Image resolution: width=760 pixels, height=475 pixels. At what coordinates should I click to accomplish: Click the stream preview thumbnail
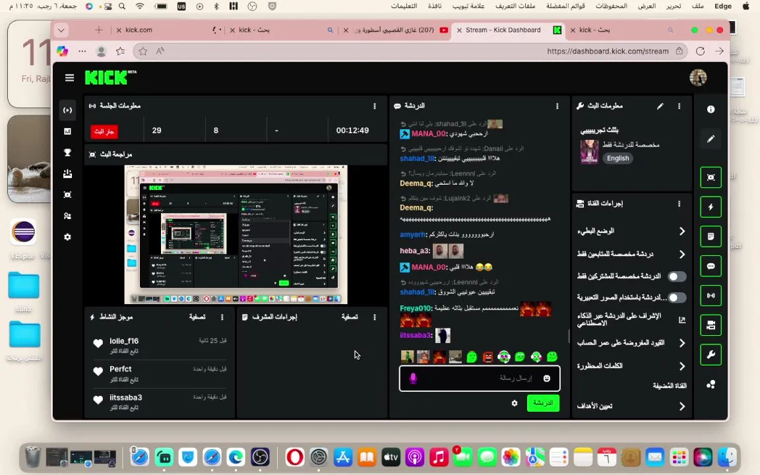pos(236,235)
